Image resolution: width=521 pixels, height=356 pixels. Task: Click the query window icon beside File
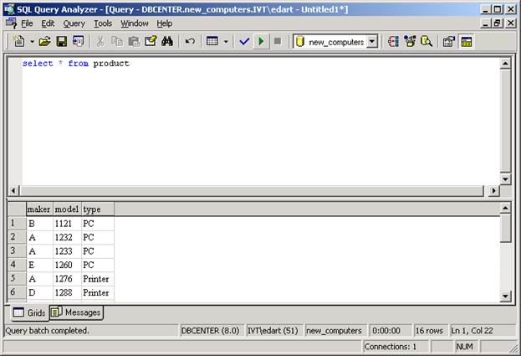12,23
